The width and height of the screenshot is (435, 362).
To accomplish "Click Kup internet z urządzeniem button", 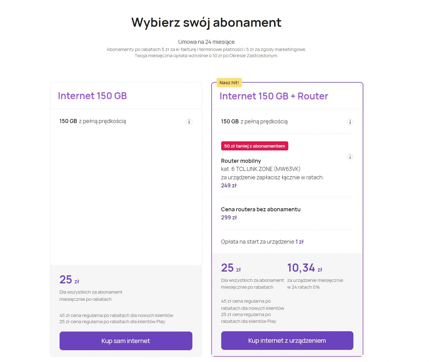I will 287,341.
